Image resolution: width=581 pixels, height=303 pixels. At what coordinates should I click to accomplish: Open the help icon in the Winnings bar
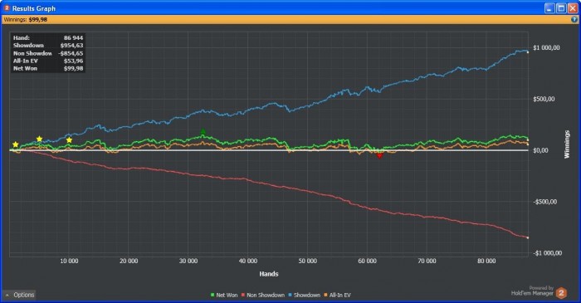point(574,20)
